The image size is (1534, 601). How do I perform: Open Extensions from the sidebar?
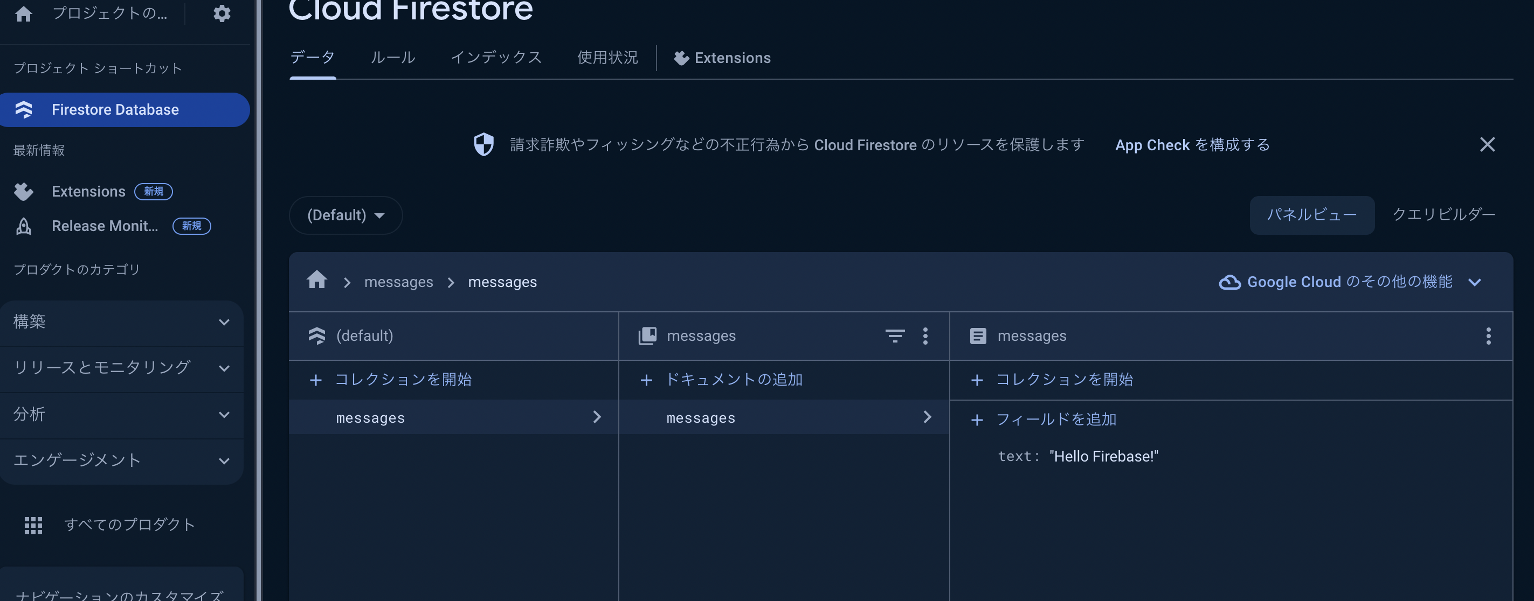pos(88,191)
